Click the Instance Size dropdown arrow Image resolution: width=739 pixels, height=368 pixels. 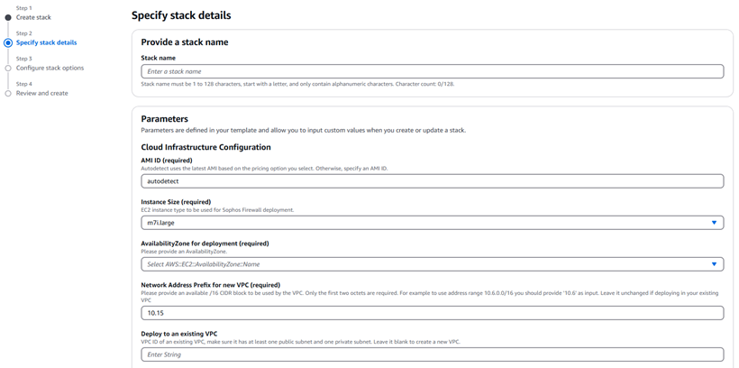click(715, 223)
